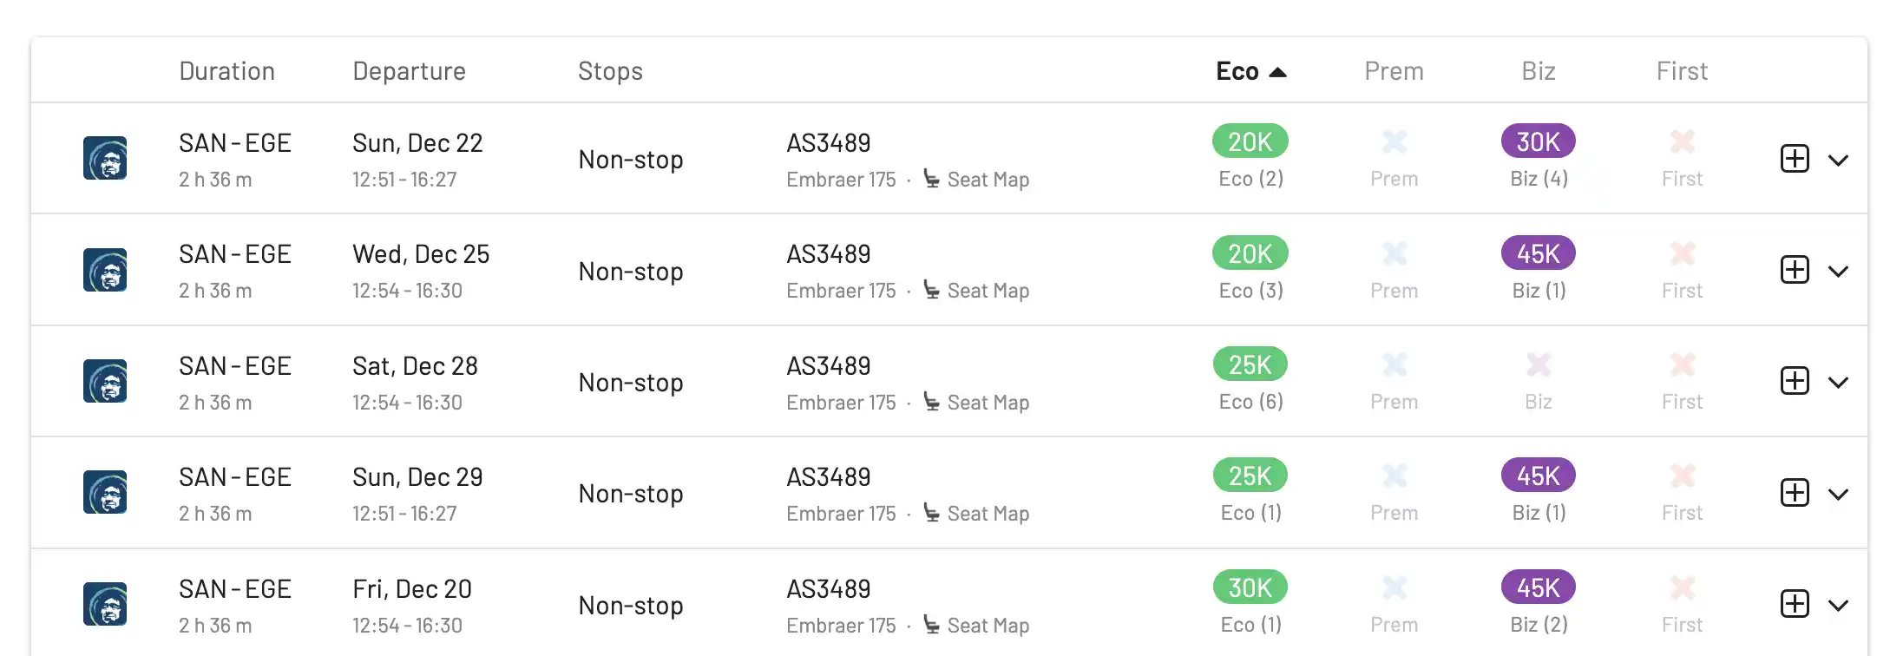Image resolution: width=1890 pixels, height=656 pixels.
Task: Click the plus icon on Sat, Dec 28 row
Action: 1795,381
